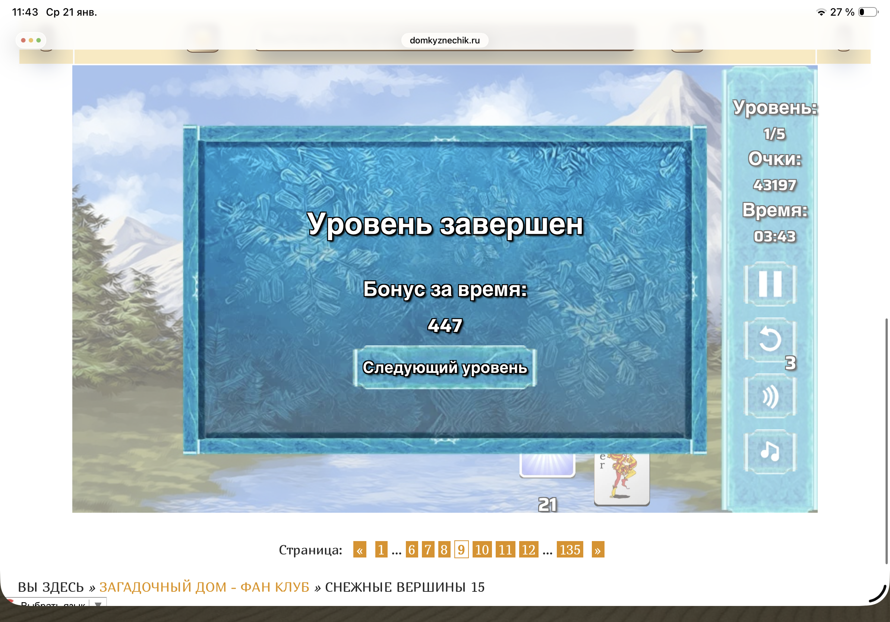Open ЗАГАДОЧНЫЙ ДОМ - ФАН КЛУБ breadcrumb link
890x622 pixels.
204,587
